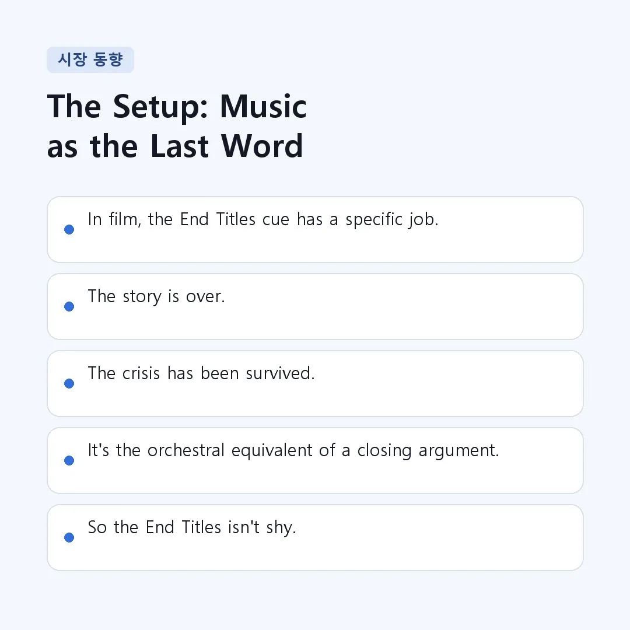Click the heading line "as the Last Word"
The image size is (630, 630).
click(x=175, y=146)
